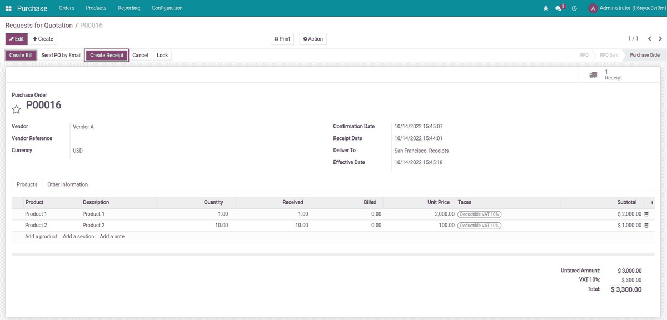The height and width of the screenshot is (320, 667).
Task: Click the Deductible VAT 10% tag for Product 2
Action: click(479, 226)
